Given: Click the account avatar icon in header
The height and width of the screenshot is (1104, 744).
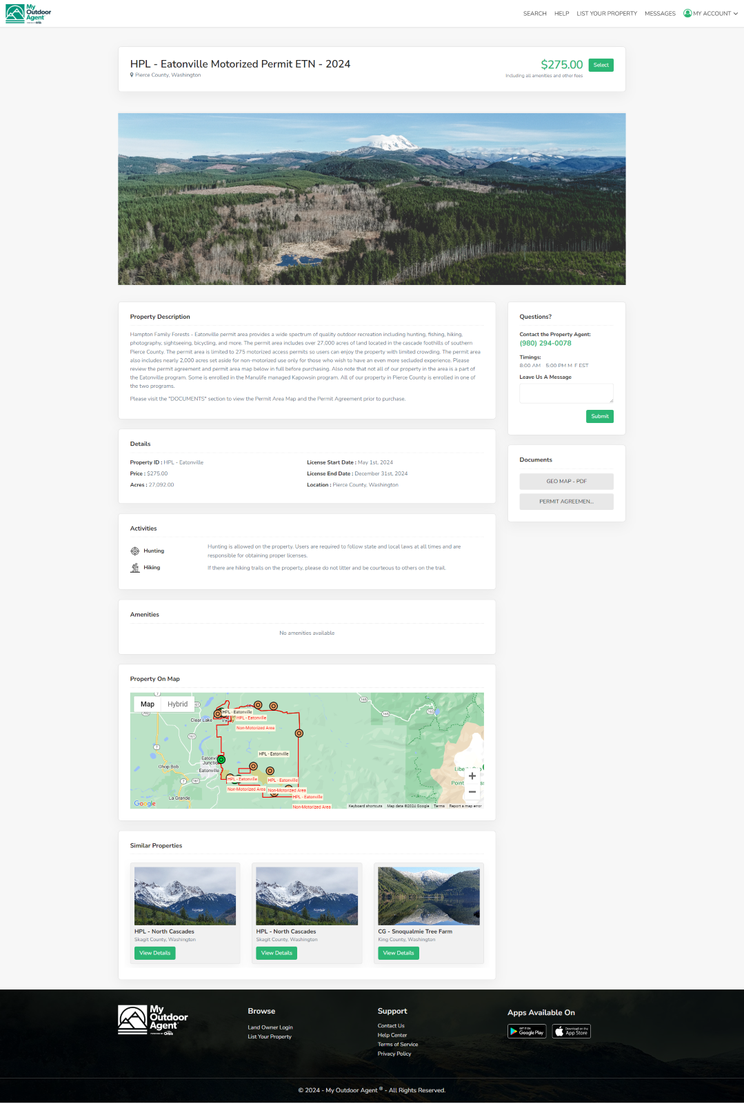Looking at the screenshot, I should tap(687, 13).
